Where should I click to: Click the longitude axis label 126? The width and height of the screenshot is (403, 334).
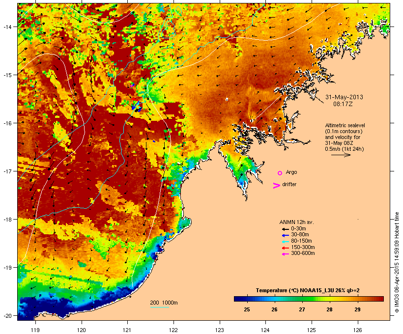pos(358,330)
